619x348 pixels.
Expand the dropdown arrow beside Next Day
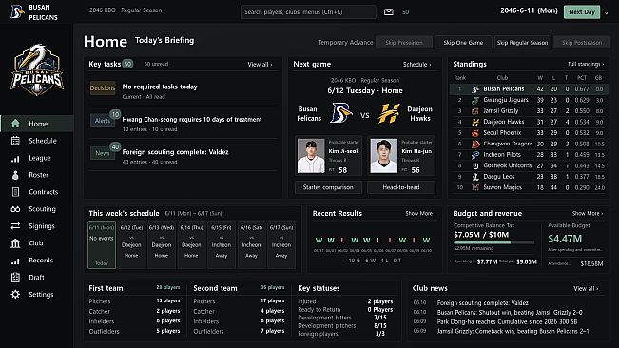click(x=607, y=13)
